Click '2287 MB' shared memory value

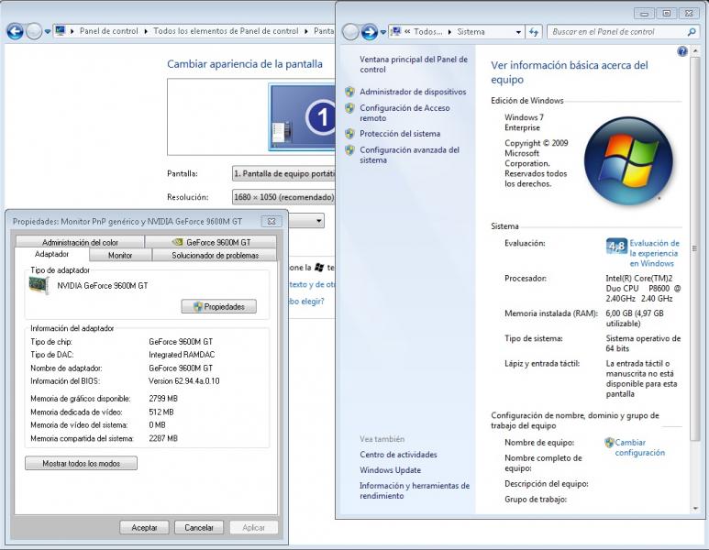pos(163,438)
